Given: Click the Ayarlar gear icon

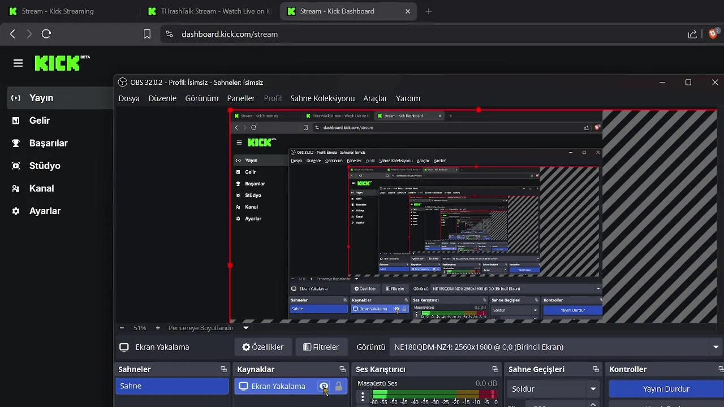Looking at the screenshot, I should [x=16, y=211].
